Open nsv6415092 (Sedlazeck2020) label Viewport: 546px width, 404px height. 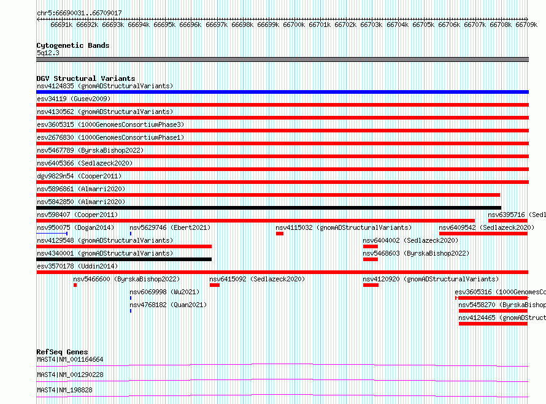click(x=257, y=279)
